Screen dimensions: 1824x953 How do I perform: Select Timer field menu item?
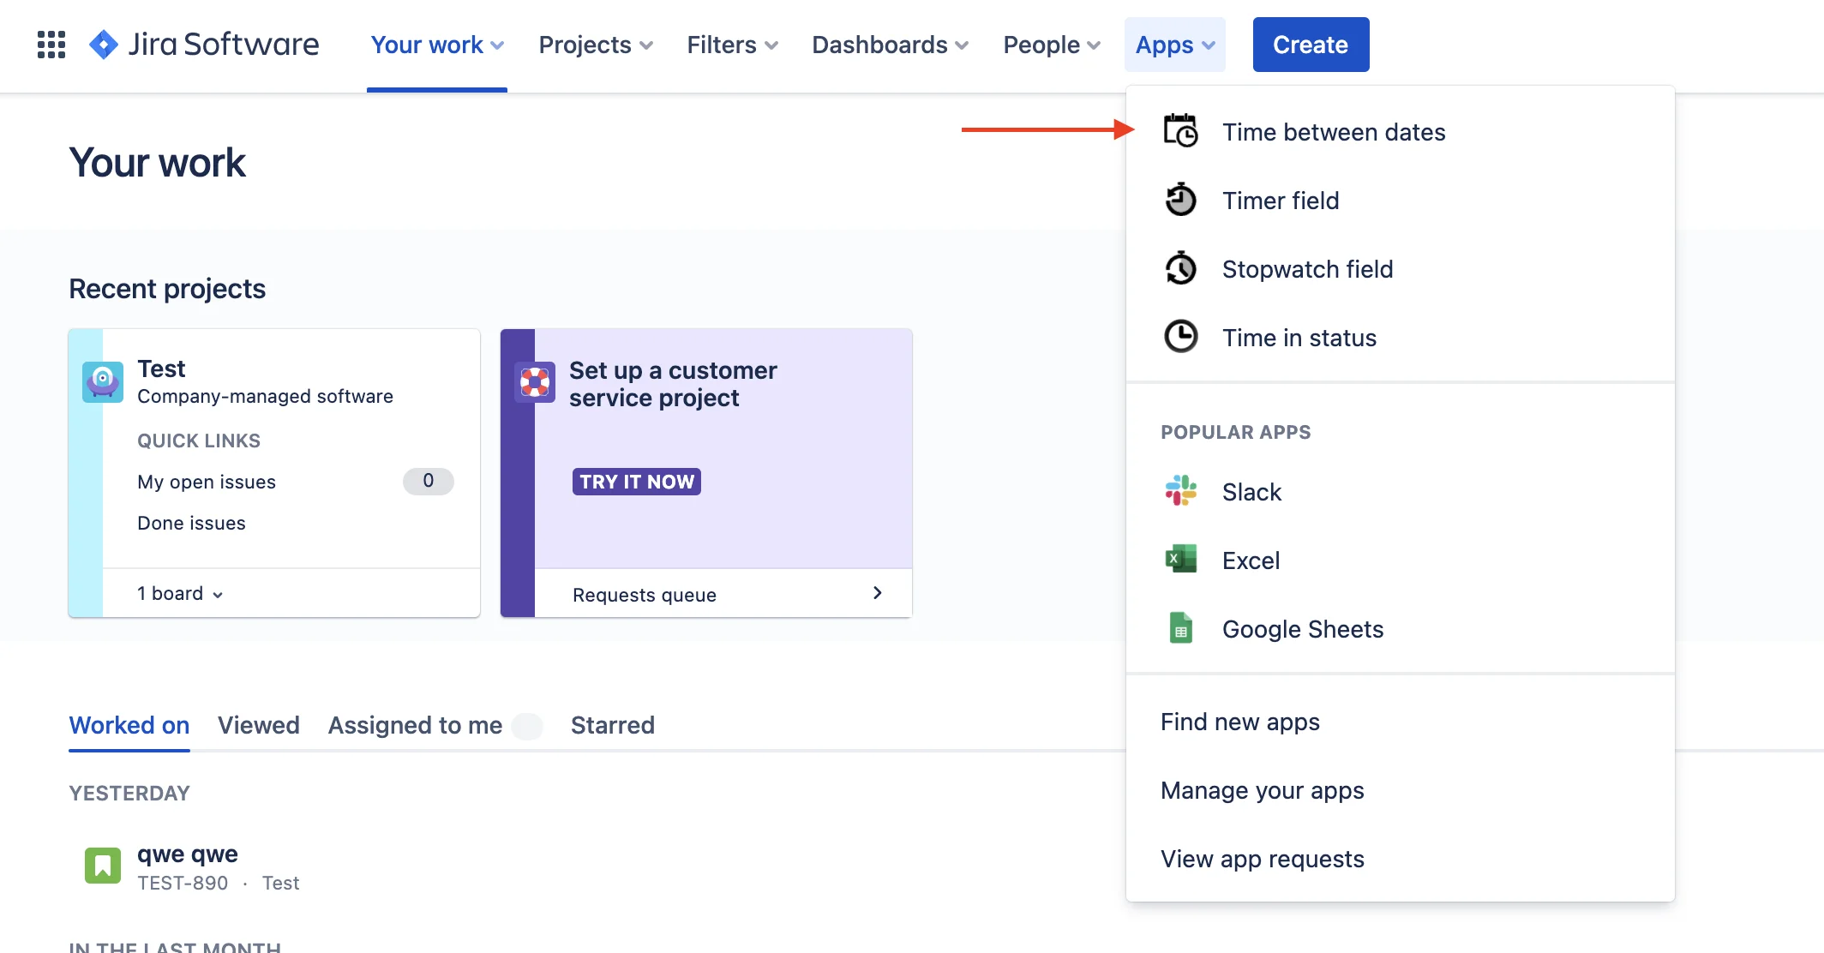click(1401, 201)
